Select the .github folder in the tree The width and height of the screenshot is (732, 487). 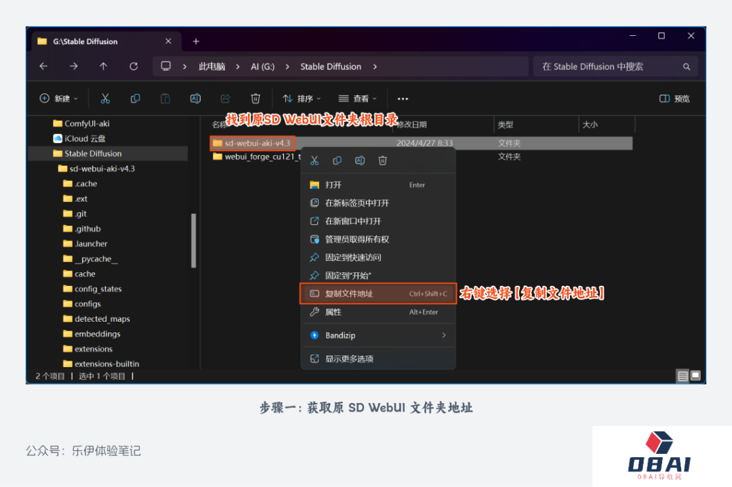pos(82,228)
